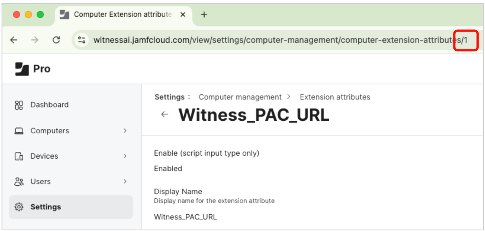The height and width of the screenshot is (231, 485).
Task: Reload the page with the refresh icon
Action: coord(56,40)
